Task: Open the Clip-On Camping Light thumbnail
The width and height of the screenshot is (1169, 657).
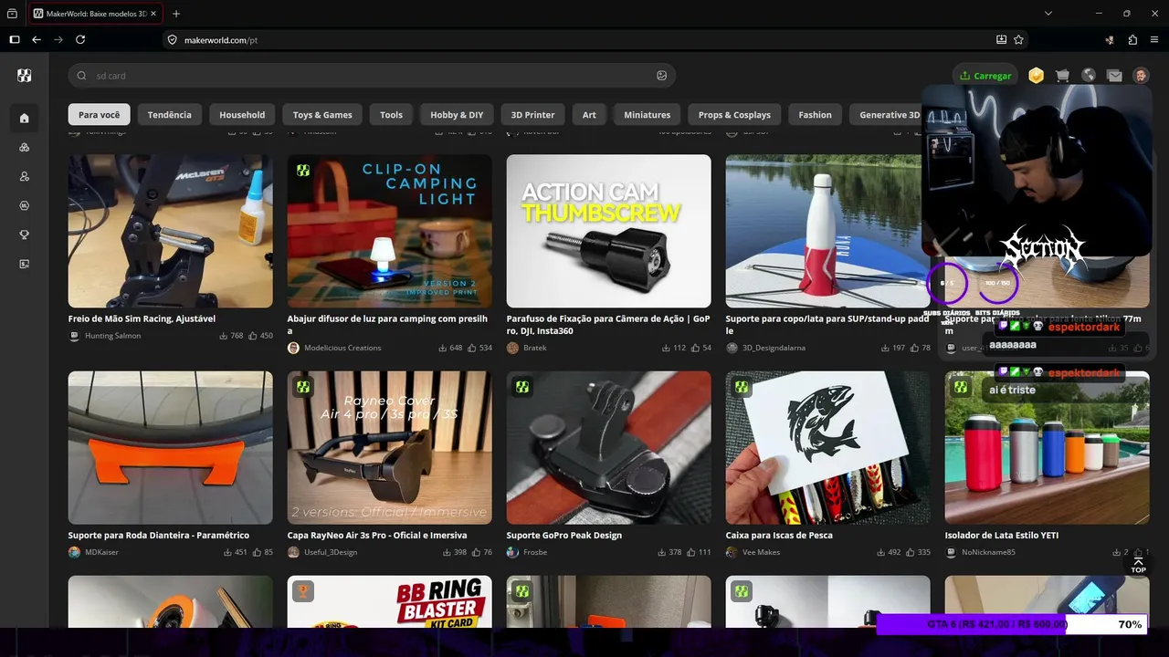Action: coord(390,231)
